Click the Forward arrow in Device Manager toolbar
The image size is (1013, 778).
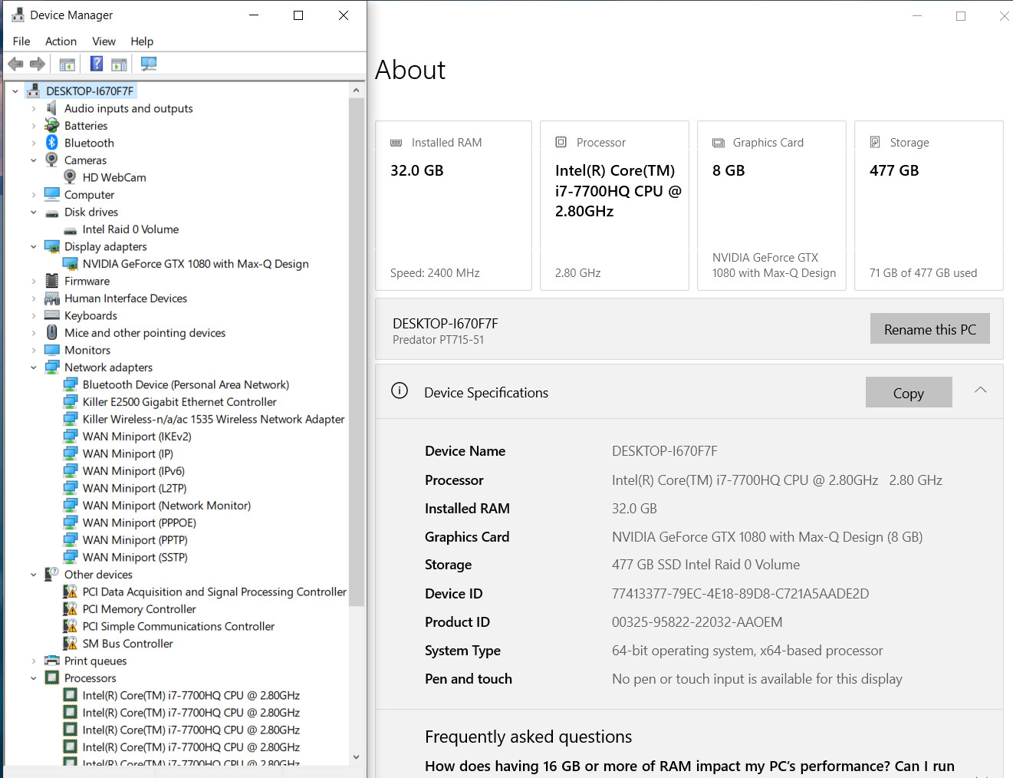[37, 64]
